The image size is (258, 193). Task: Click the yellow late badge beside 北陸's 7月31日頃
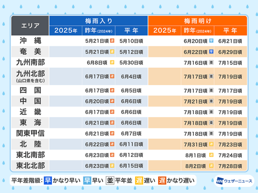click(211, 144)
